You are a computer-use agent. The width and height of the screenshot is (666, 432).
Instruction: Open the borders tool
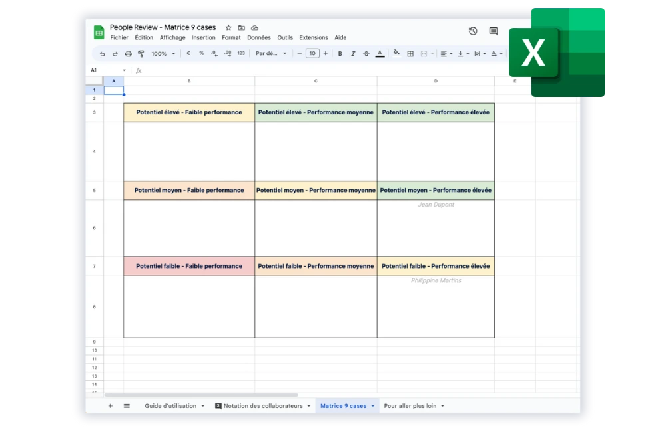(410, 54)
